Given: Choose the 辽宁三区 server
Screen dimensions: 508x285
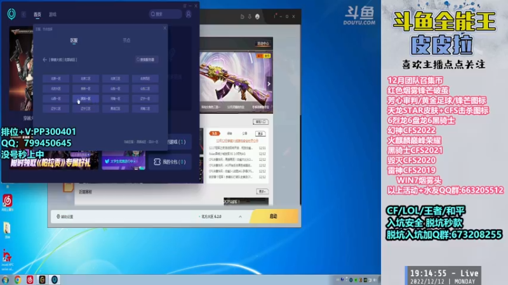Looking at the screenshot, I should (x=86, y=108).
